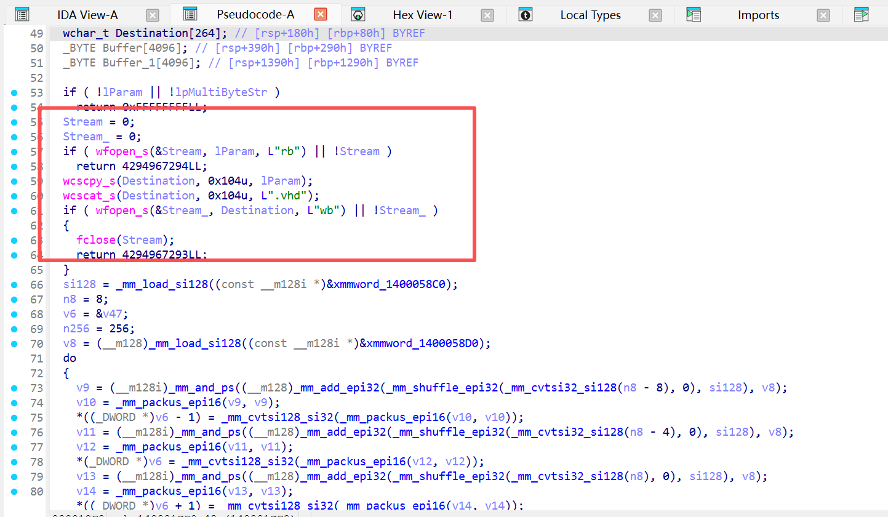This screenshot has height=517, width=888.
Task: Open the Imports tab
Action: click(758, 15)
